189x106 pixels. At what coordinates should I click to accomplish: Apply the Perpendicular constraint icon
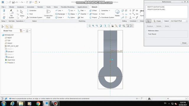130,17
